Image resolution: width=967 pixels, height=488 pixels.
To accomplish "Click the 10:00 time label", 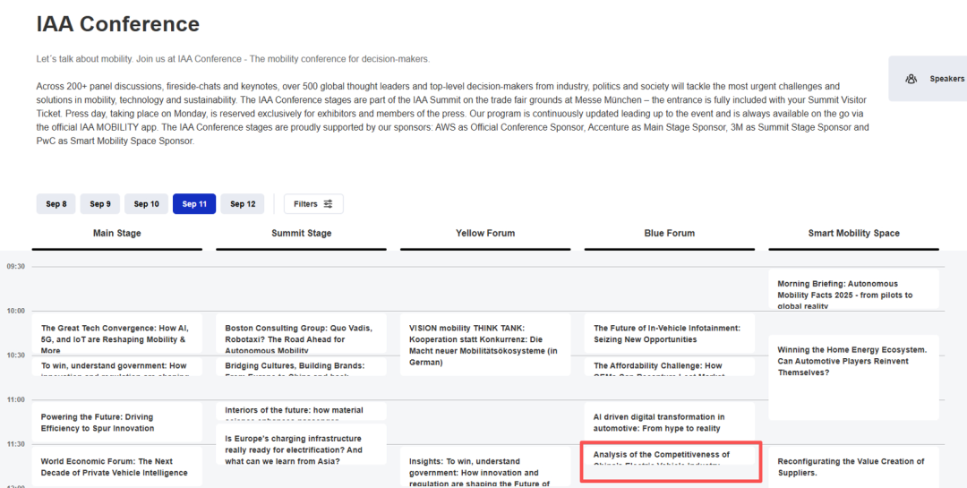I will [16, 311].
